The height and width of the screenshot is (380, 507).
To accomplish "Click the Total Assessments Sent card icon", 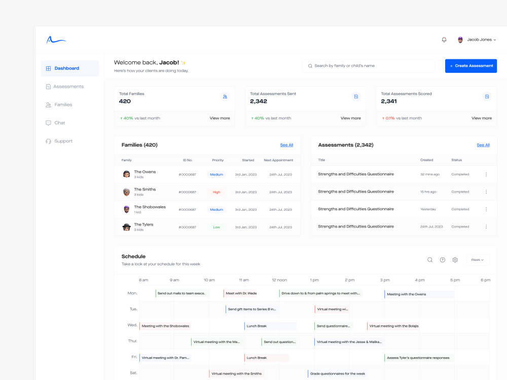I will point(356,97).
